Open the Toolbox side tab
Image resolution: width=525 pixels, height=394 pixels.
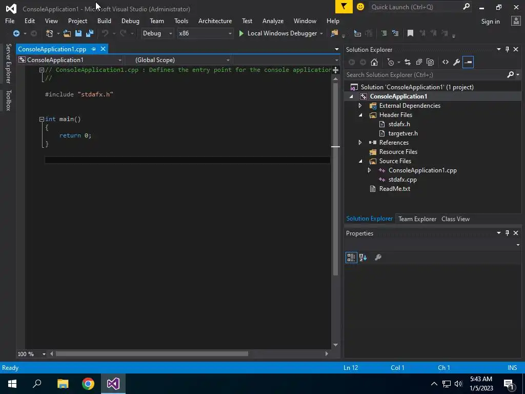click(8, 100)
